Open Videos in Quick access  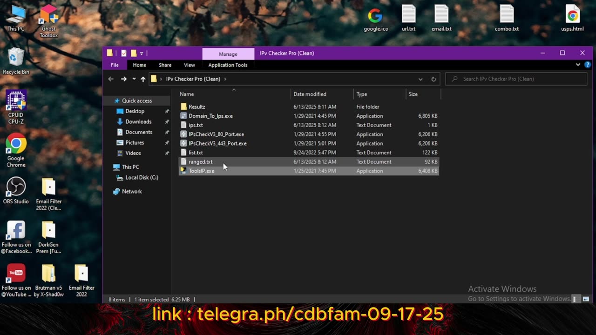(x=133, y=153)
